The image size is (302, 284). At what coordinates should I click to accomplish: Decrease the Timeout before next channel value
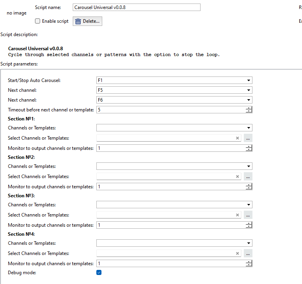point(249,111)
